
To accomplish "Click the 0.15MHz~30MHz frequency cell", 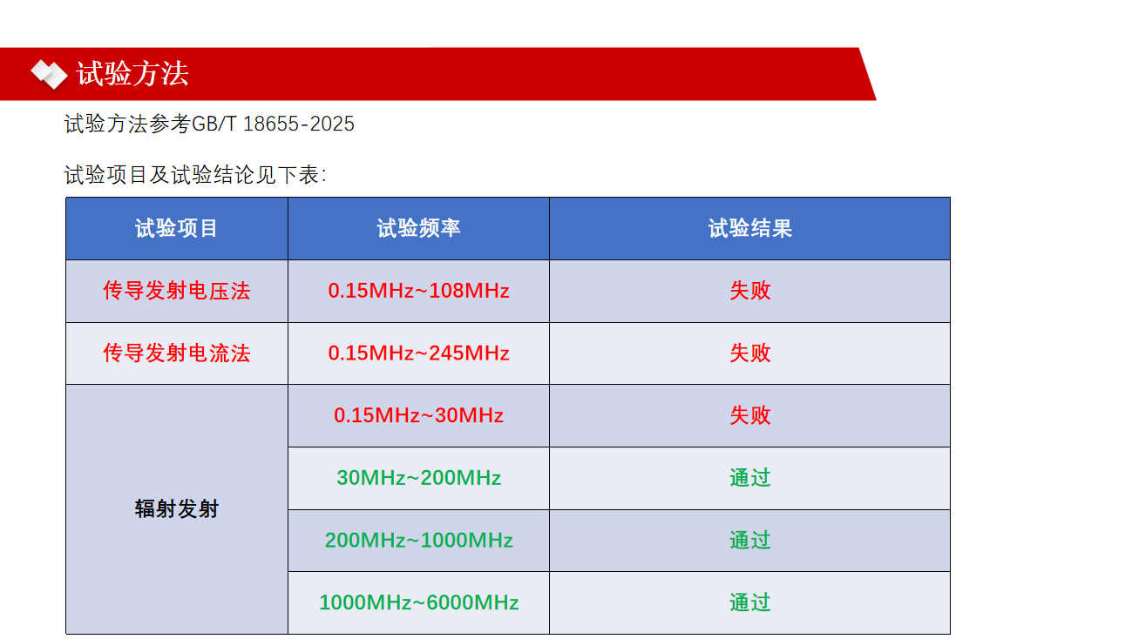I will 418,415.
